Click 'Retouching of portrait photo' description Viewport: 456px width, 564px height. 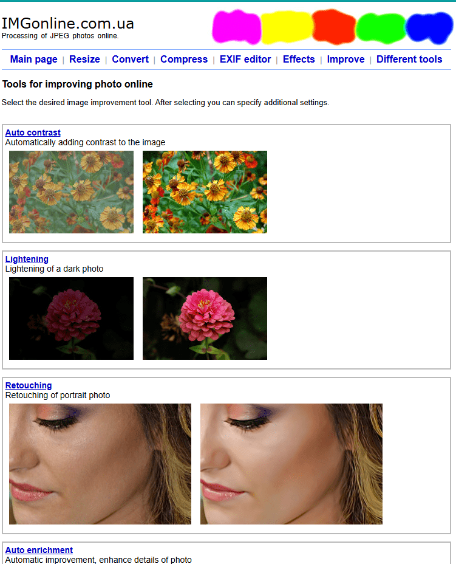click(x=58, y=395)
